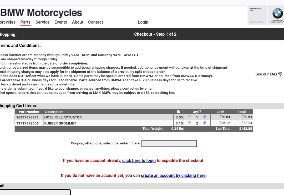The image size is (284, 195).
Task: Click the Sub Total value $142.88
Action: point(245,128)
